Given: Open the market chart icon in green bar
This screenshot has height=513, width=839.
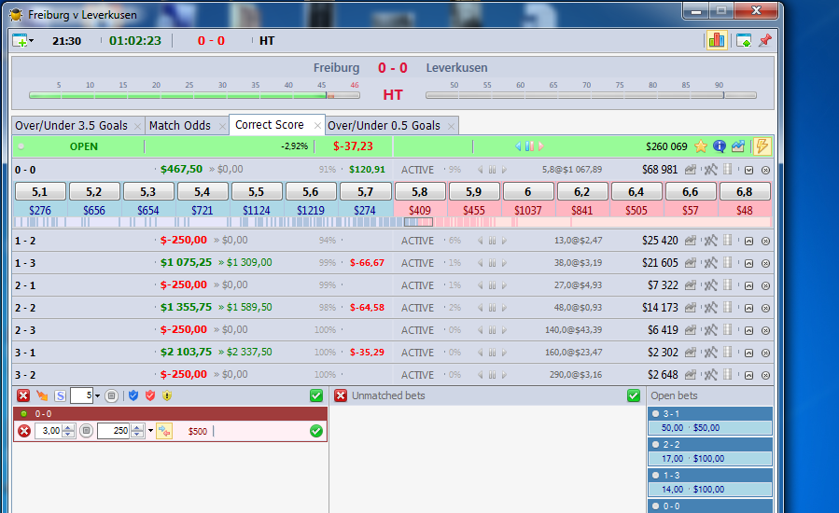Looking at the screenshot, I should [738, 146].
